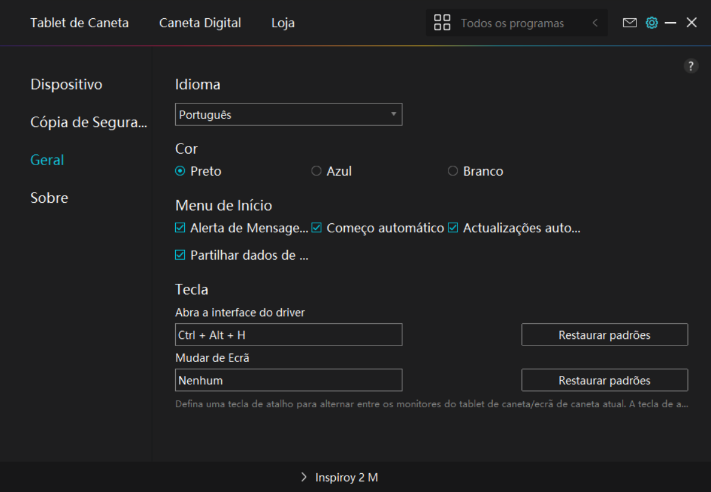Open Todos os programas selector
711x492 pixels.
512,23
